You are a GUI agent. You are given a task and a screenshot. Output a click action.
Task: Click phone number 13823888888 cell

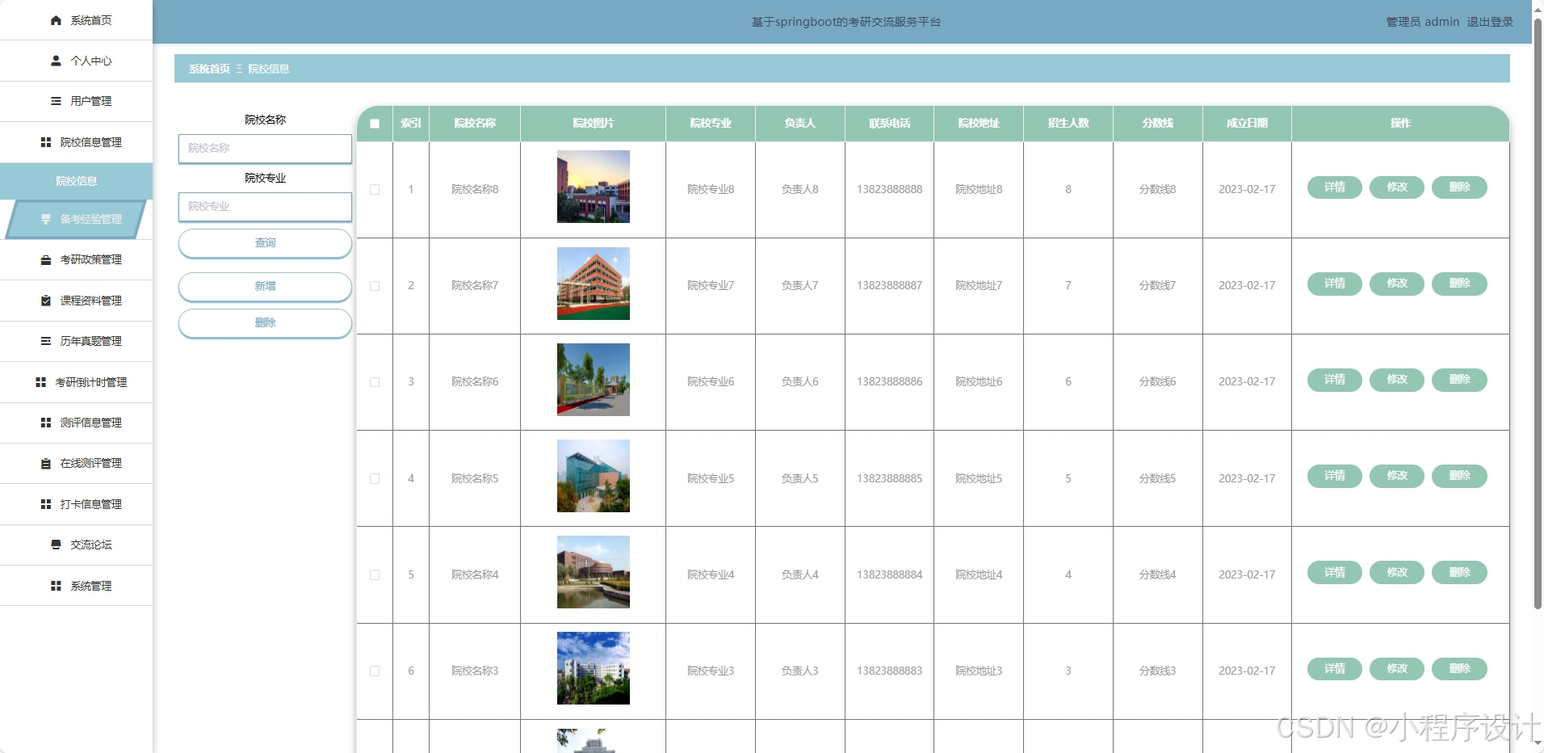[x=889, y=189]
